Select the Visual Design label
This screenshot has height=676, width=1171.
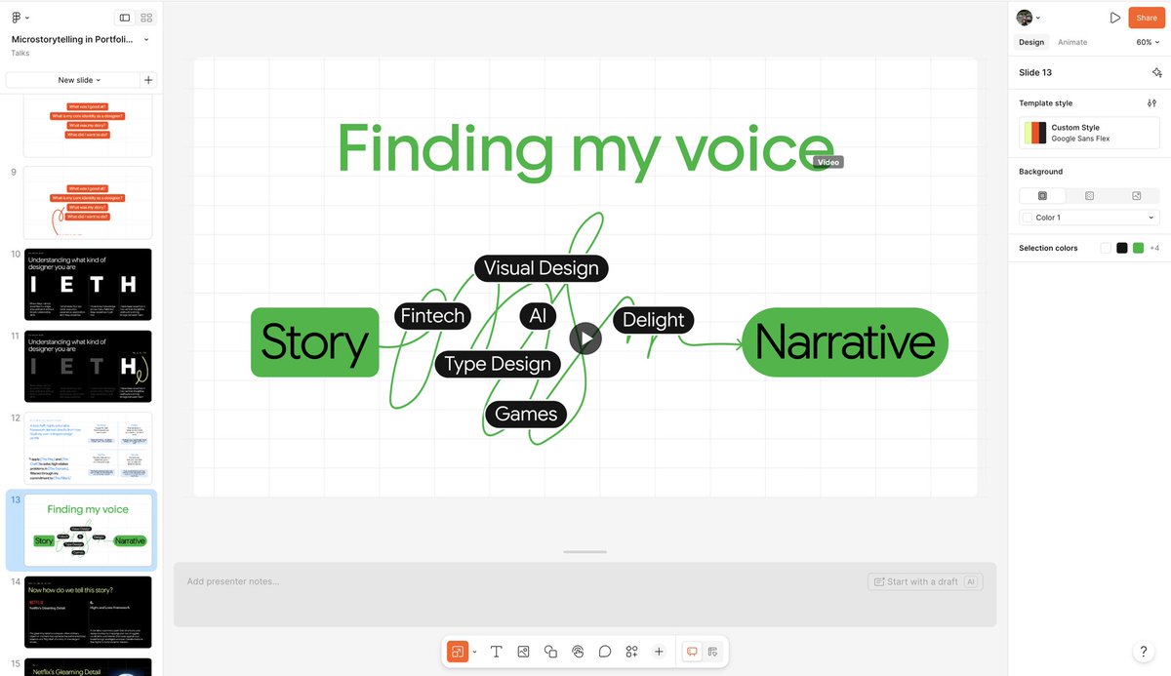(542, 268)
